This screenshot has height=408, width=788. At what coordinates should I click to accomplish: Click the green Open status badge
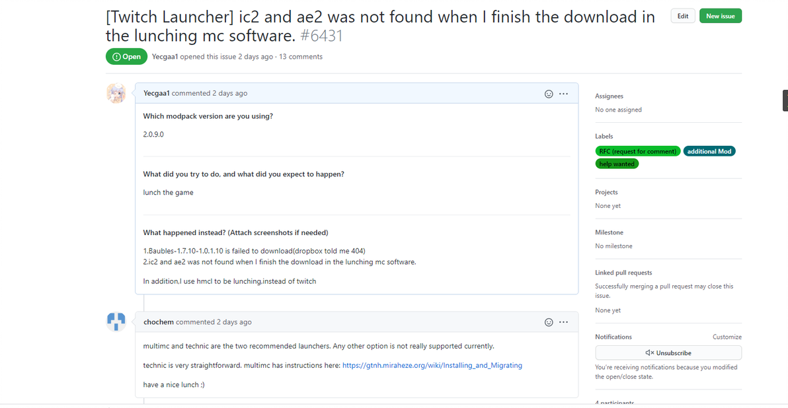pos(126,57)
